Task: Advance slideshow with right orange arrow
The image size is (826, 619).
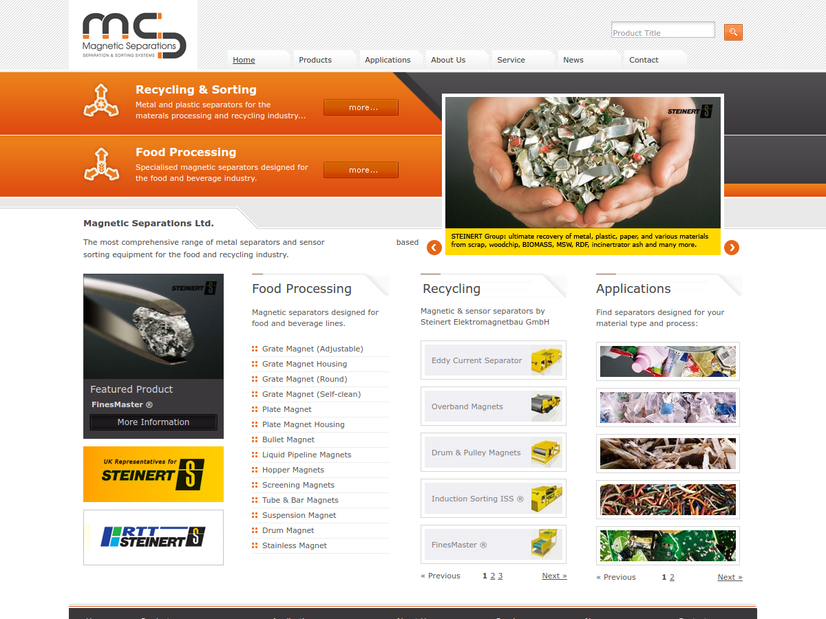Action: pyautogui.click(x=732, y=248)
